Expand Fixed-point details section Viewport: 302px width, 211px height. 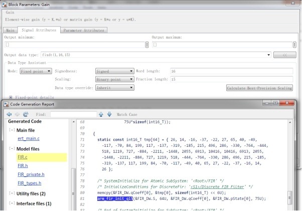[x=11, y=97]
